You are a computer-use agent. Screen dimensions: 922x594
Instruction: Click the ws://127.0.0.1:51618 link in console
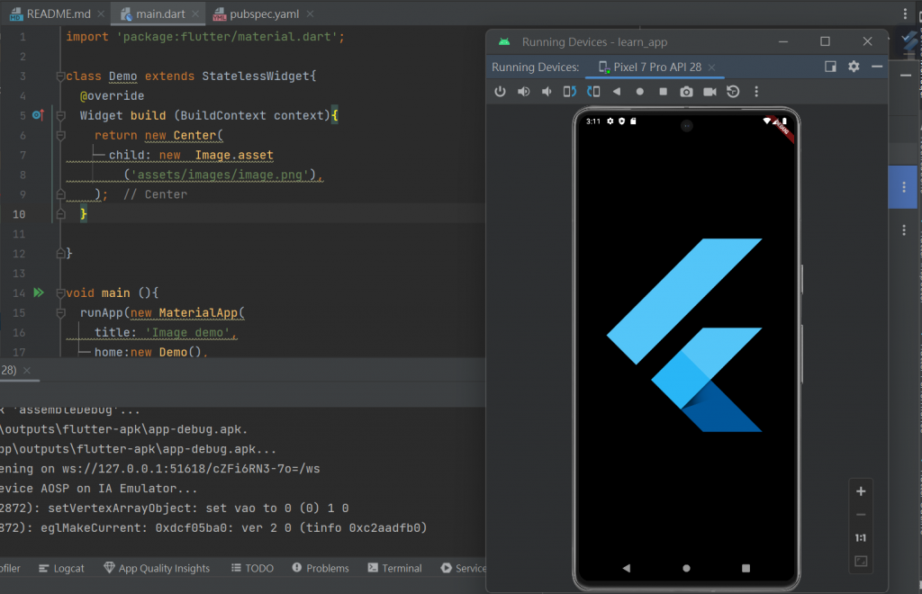click(191, 469)
